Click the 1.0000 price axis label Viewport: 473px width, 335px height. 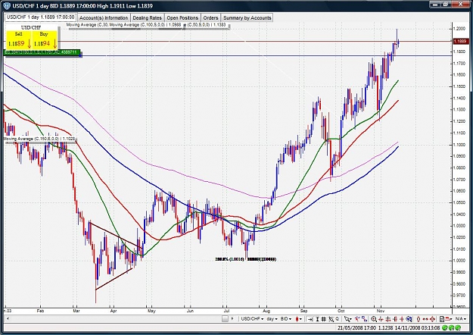pyautogui.click(x=461, y=261)
